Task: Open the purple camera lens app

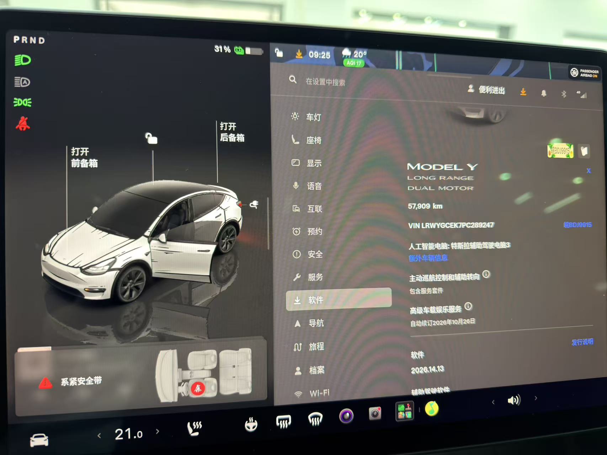Action: pyautogui.click(x=346, y=416)
